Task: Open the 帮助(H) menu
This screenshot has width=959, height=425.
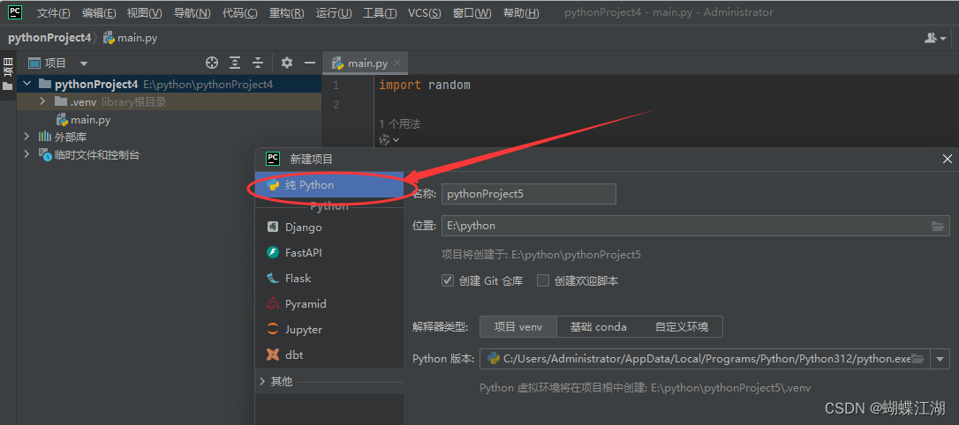Action: 521,13
